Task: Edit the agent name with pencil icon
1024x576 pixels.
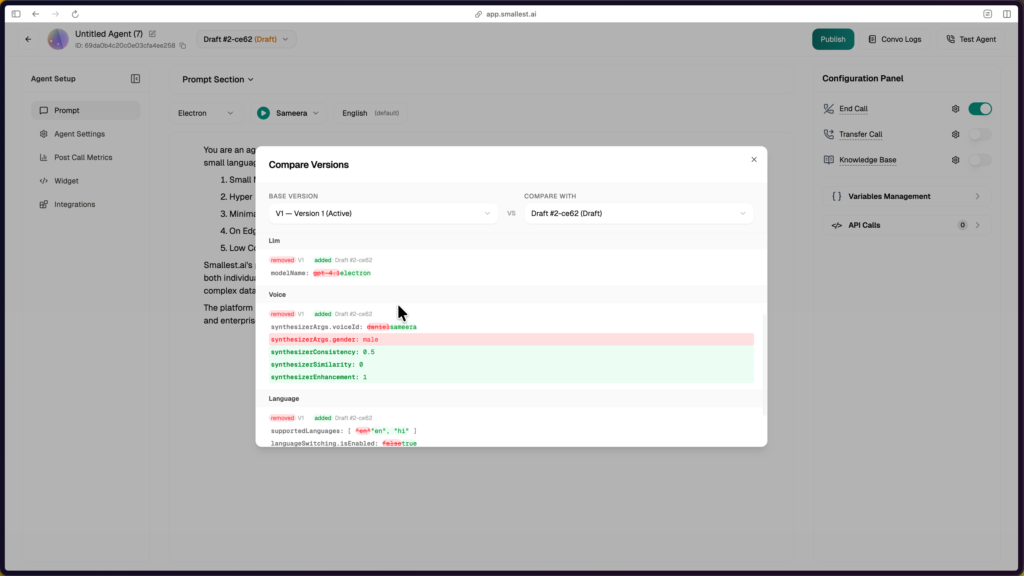Action: pos(152,34)
